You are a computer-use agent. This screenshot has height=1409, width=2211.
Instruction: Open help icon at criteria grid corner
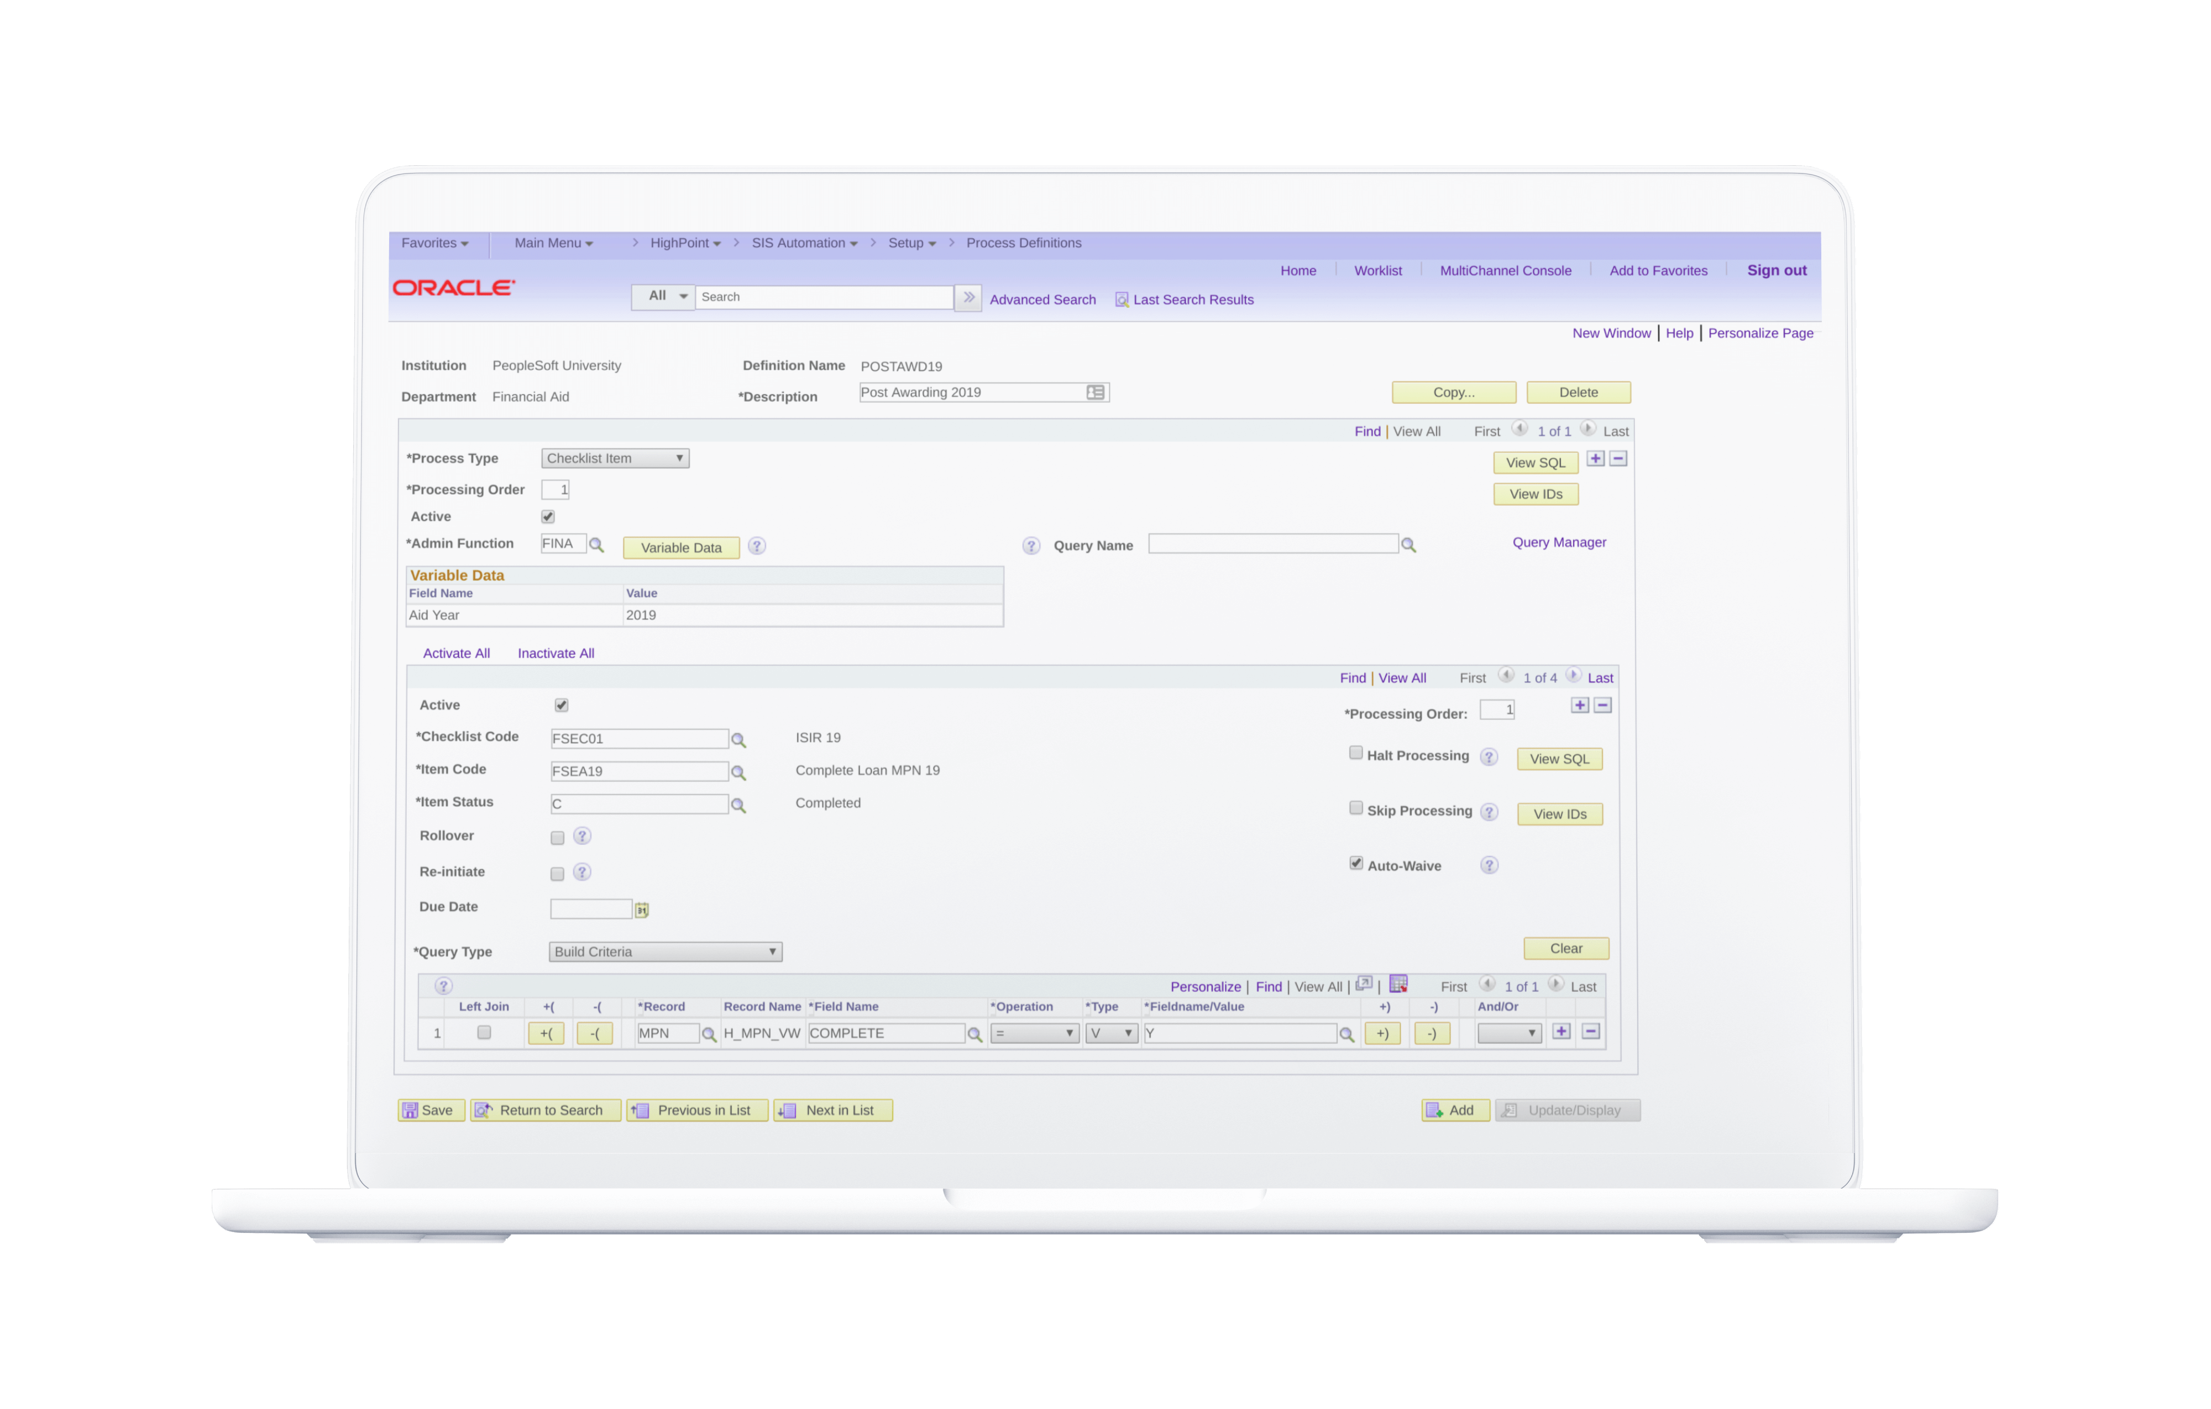tap(443, 986)
